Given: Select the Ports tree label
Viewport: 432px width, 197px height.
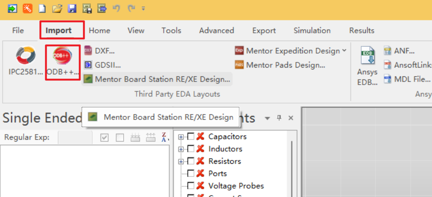Looking at the screenshot, I should click(218, 173).
